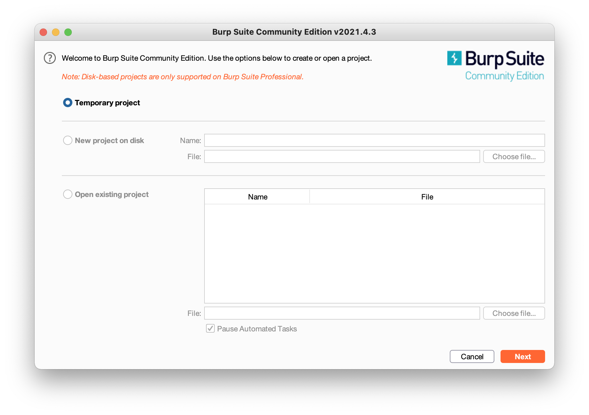Click the note about disk-based projects
The width and height of the screenshot is (589, 415).
pyautogui.click(x=183, y=77)
